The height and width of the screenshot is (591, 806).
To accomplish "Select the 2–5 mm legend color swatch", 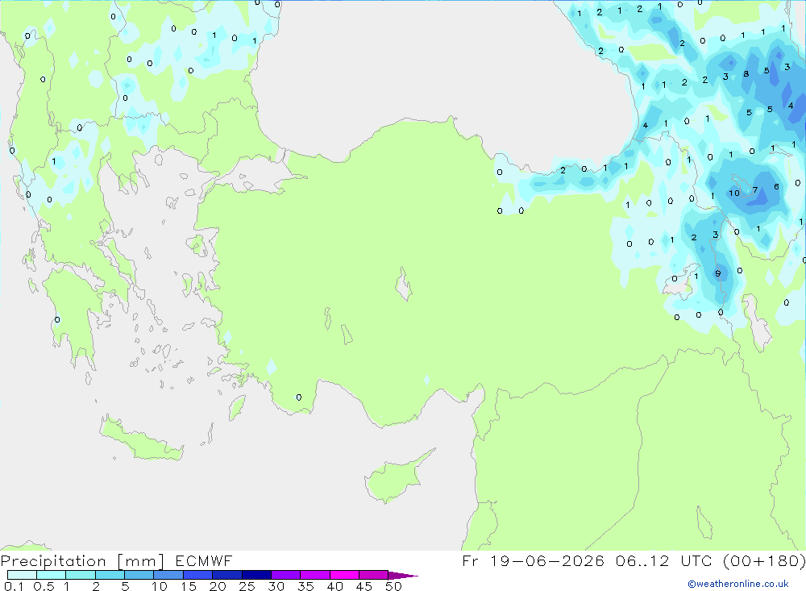I will point(110,575).
